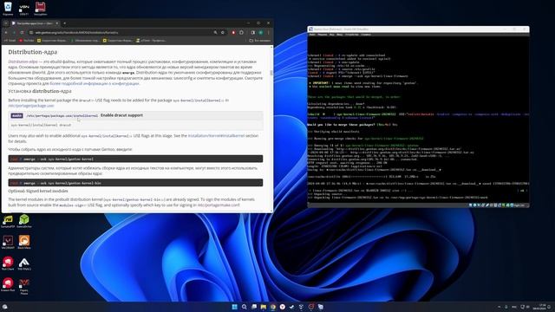Open 'Устройства' menu in VirtualBox window
Viewport: 555px width, 312px height.
coord(352,35)
